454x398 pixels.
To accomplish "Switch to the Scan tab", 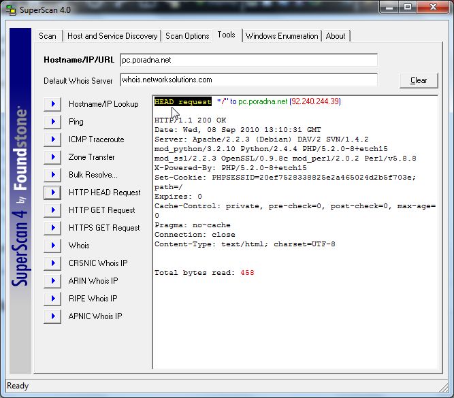I will tap(48, 36).
